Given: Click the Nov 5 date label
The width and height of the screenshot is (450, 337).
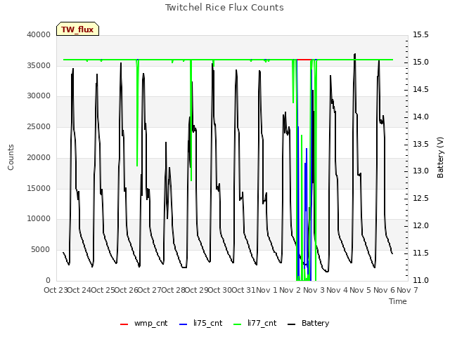Looking at the screenshot, I should click(361, 290).
